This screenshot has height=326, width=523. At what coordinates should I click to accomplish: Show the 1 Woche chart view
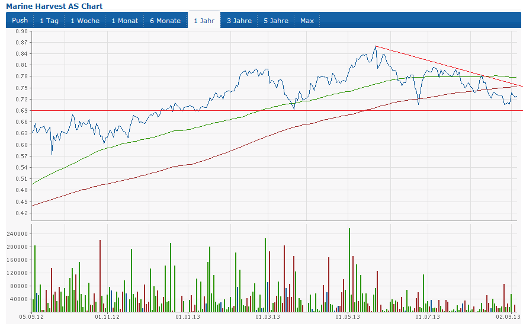(85, 21)
